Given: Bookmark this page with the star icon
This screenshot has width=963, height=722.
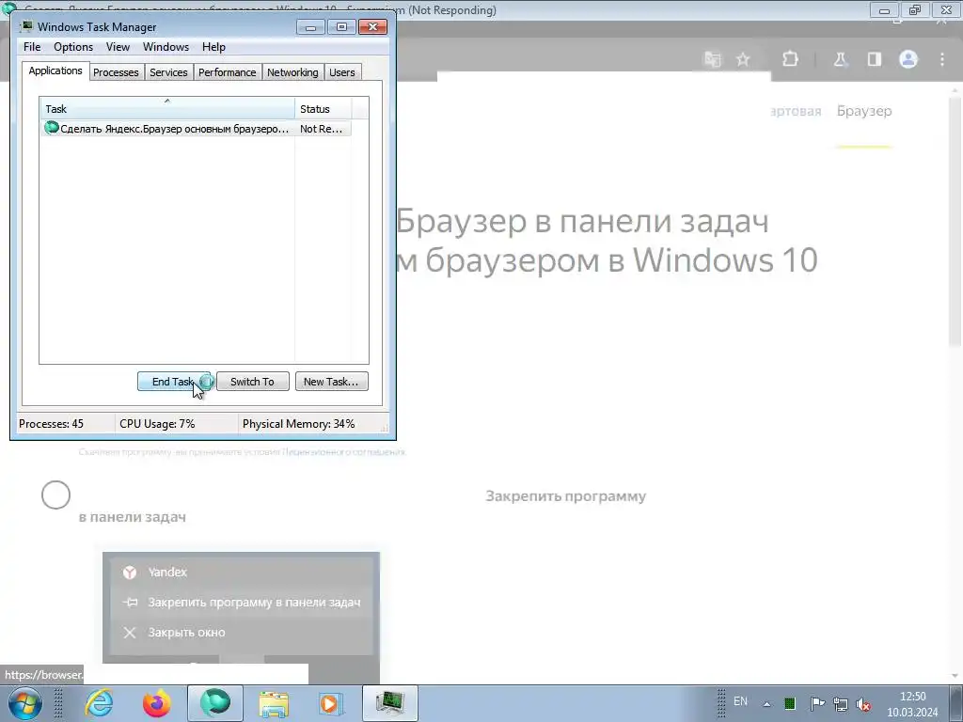Looking at the screenshot, I should pos(743,59).
